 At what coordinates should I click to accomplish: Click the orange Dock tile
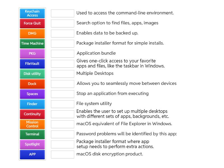tap(32, 84)
